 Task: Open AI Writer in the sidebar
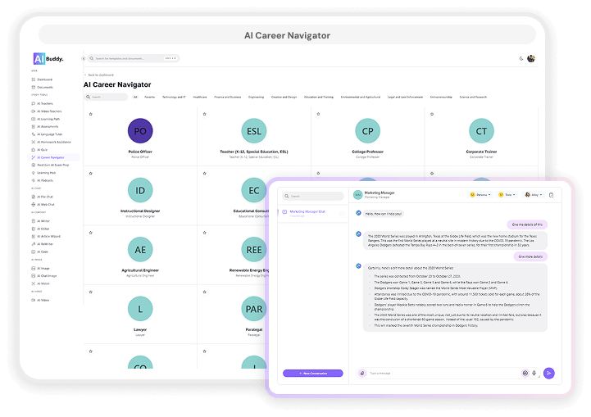point(41,221)
